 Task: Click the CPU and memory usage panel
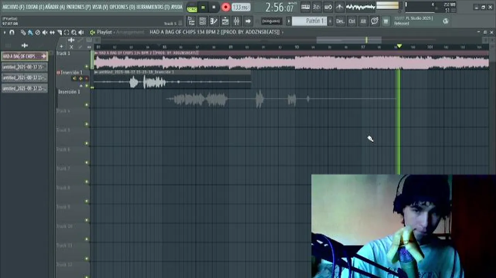[x=430, y=7]
